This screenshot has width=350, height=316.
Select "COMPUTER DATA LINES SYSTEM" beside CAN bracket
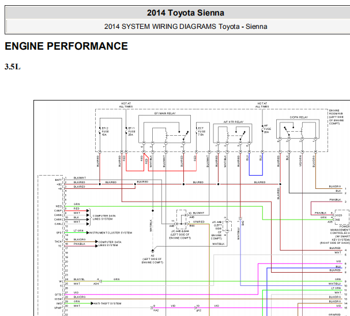(104, 217)
